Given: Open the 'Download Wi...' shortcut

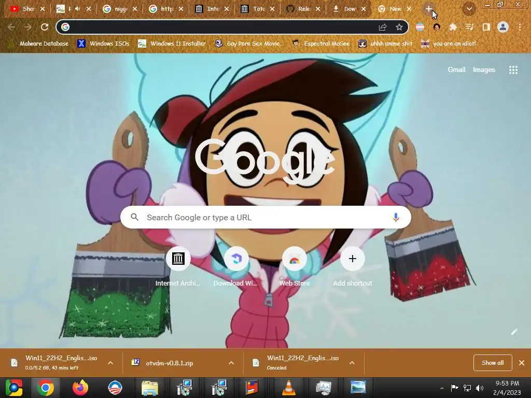Looking at the screenshot, I should coord(236,267).
